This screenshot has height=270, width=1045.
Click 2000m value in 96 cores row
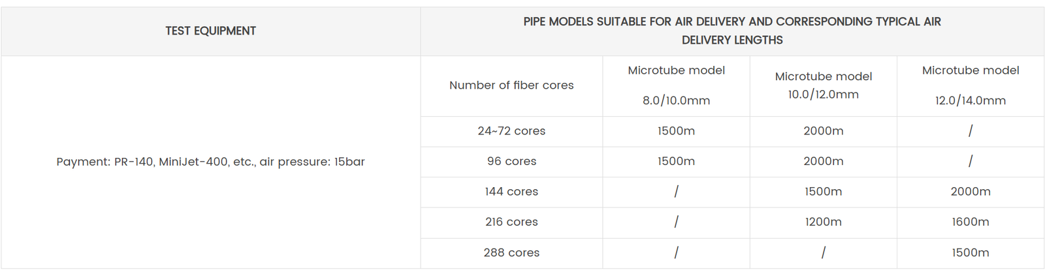(x=823, y=161)
